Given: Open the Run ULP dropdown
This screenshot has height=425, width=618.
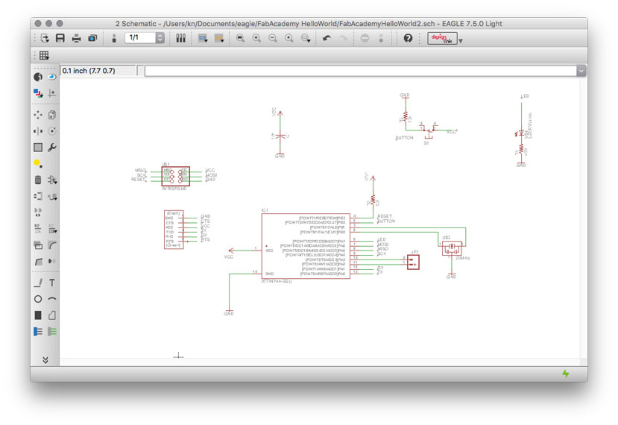Looking at the screenshot, I should pos(219,38).
